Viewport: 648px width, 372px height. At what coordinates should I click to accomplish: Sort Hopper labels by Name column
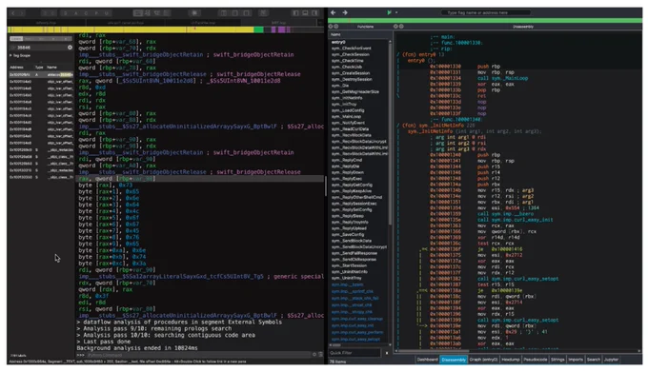52,68
